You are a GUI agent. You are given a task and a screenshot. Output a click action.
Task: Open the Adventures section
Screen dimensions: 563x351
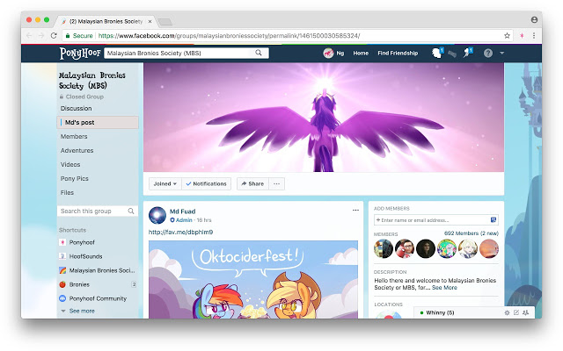pyautogui.click(x=77, y=150)
